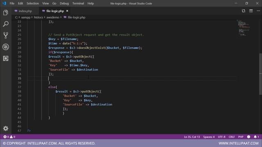Click the PutObject comment on line 25

(x=96, y=35)
